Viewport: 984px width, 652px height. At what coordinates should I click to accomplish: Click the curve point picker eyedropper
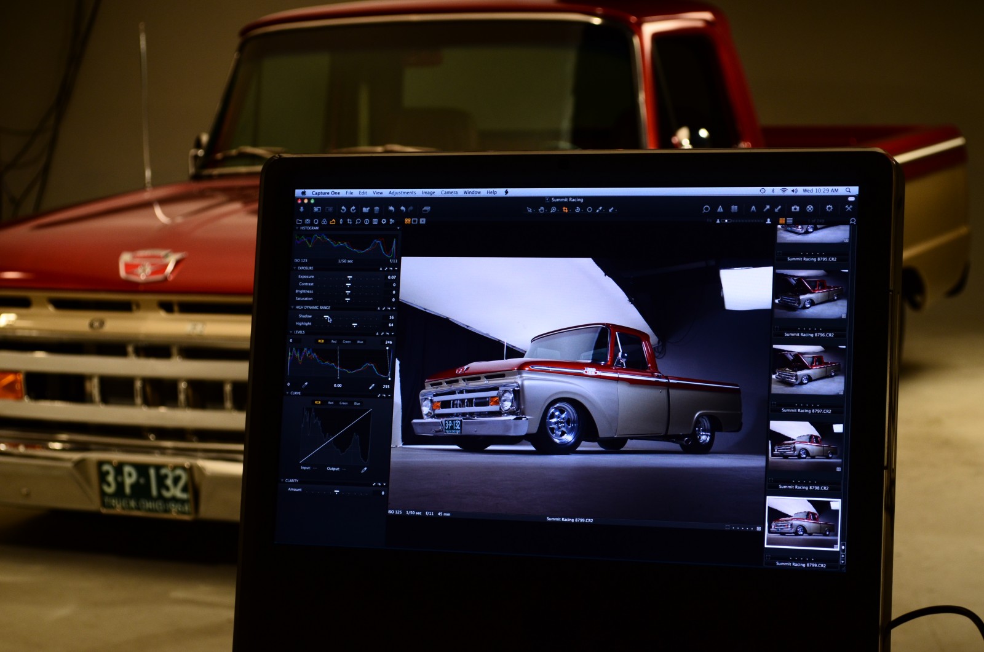coord(363,470)
